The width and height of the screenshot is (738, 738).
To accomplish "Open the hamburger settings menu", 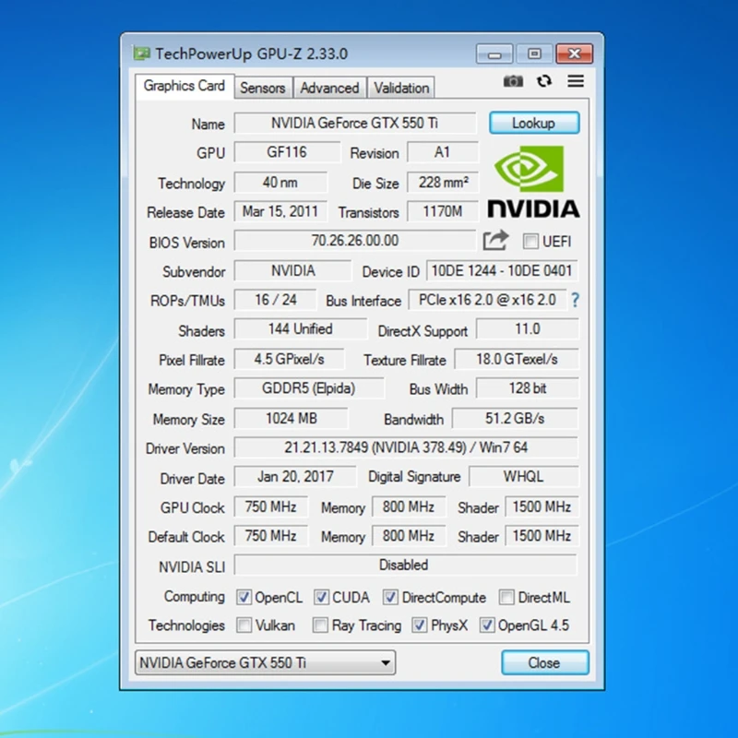I will 576,81.
